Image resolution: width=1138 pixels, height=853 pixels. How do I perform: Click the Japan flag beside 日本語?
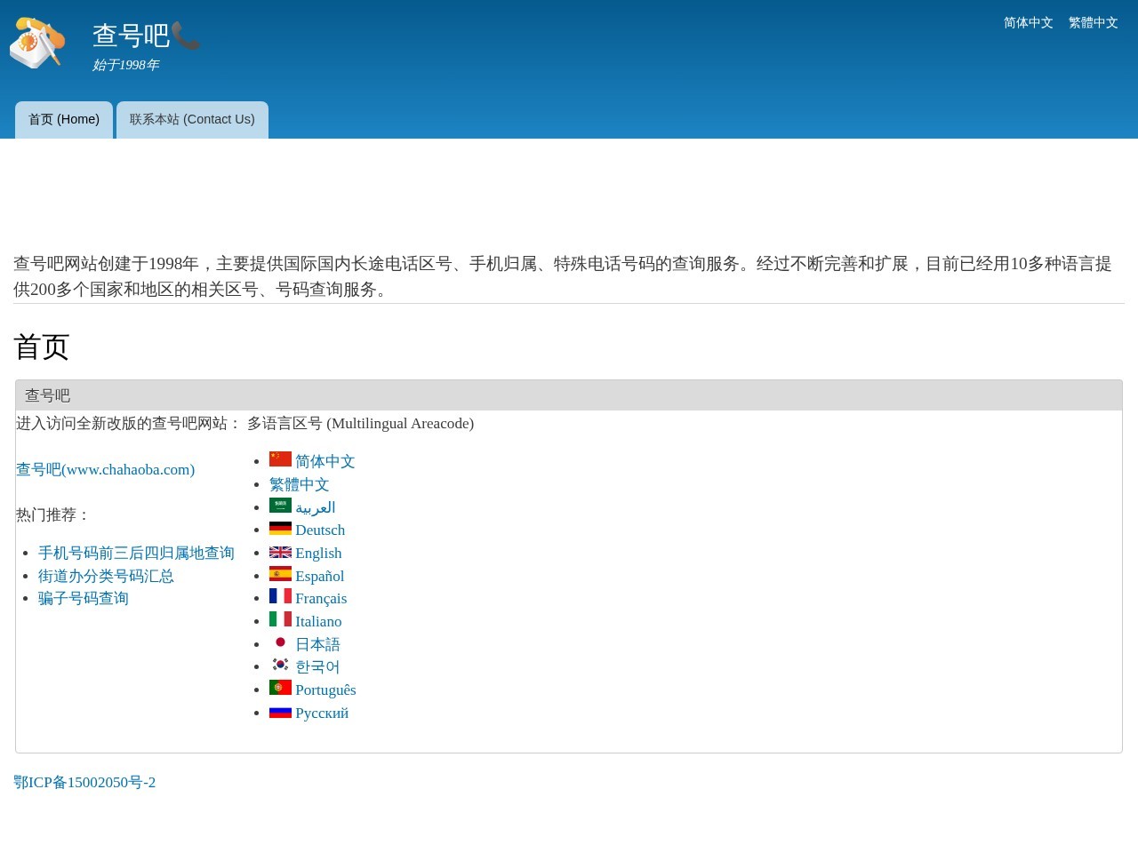pos(280,642)
